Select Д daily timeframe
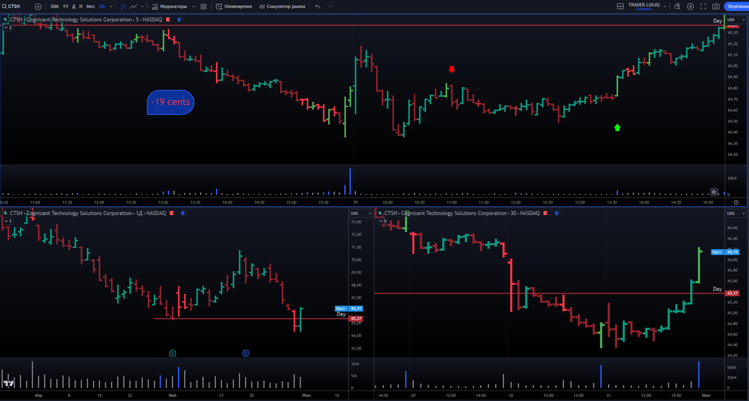 [x=74, y=6]
